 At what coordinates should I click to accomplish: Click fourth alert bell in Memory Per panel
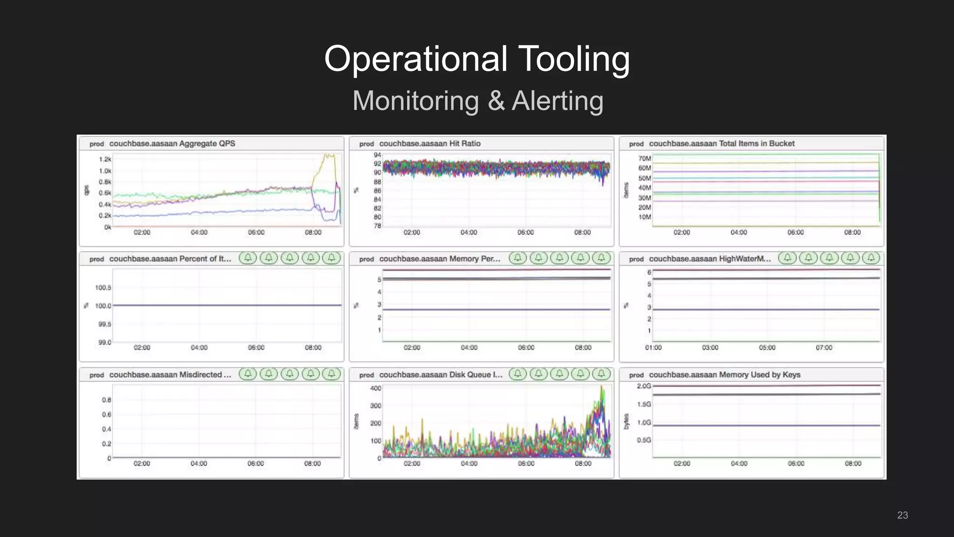580,258
